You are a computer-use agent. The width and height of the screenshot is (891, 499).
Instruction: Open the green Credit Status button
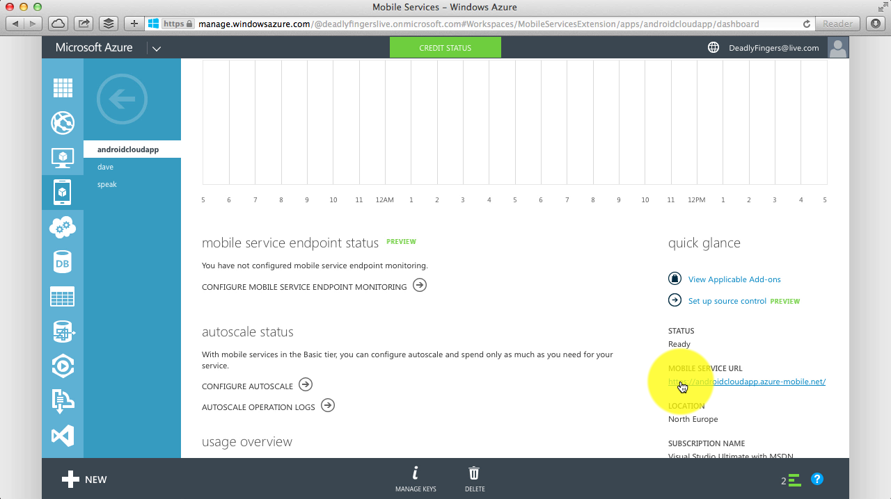445,48
